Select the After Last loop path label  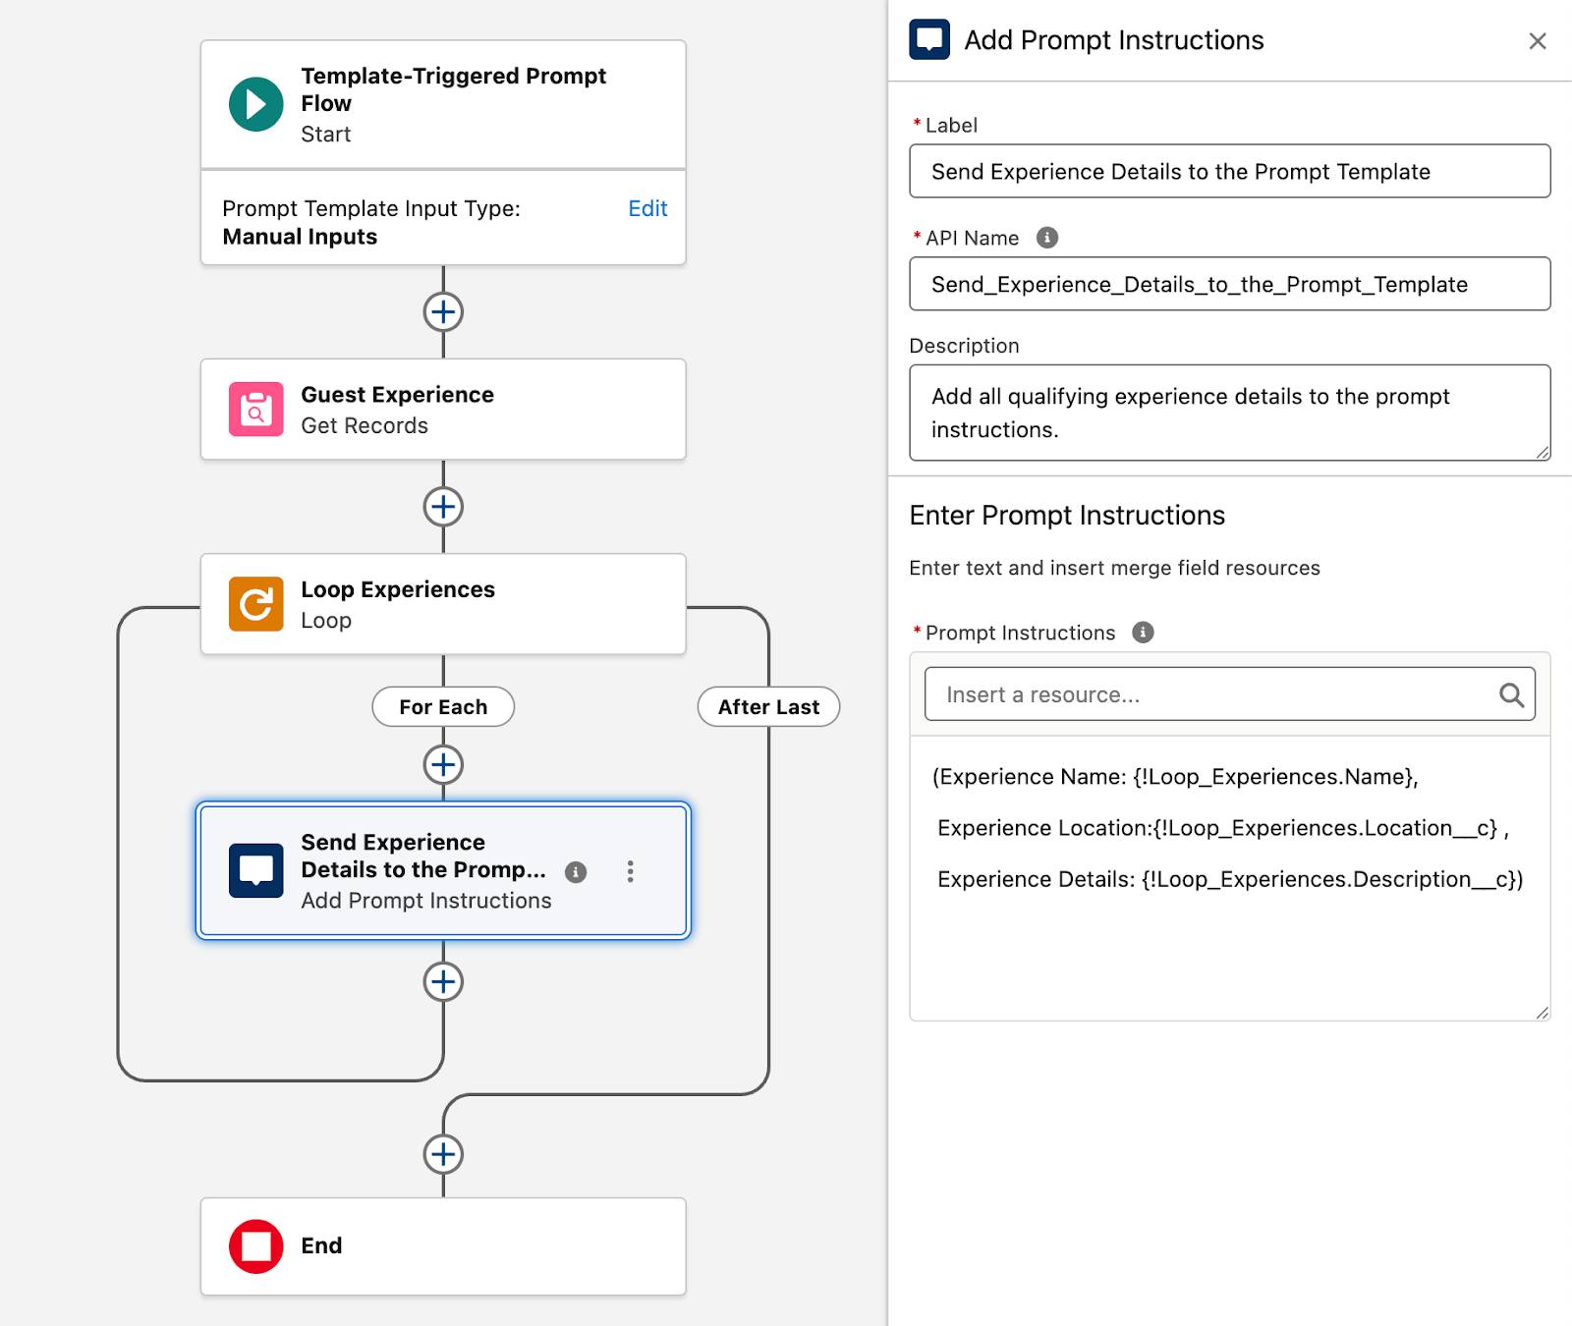pyautogui.click(x=768, y=707)
